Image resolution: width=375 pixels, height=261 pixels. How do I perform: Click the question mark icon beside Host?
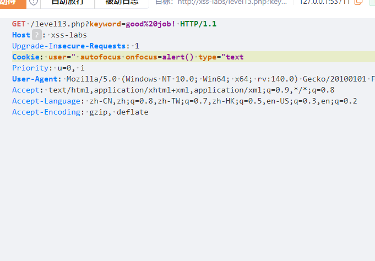[x=37, y=35]
